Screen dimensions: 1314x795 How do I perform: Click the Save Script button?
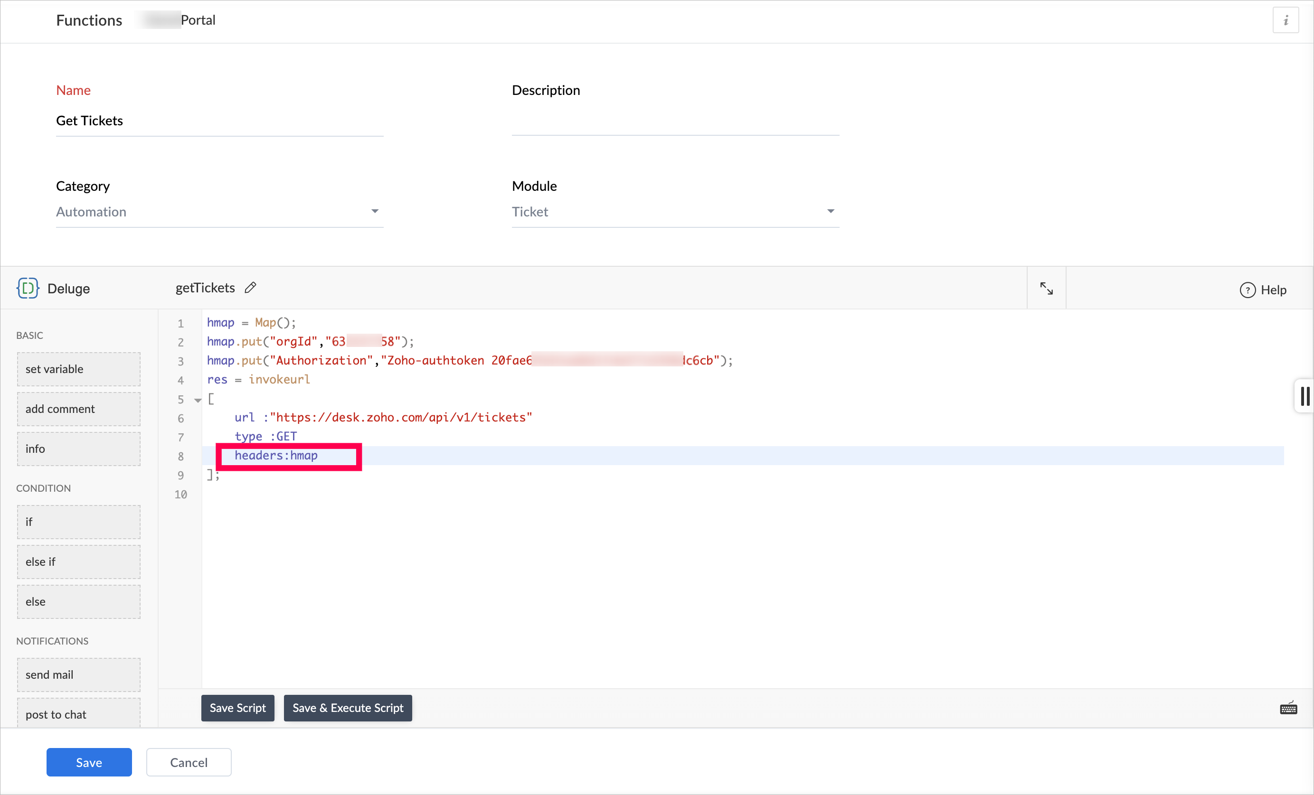237,708
